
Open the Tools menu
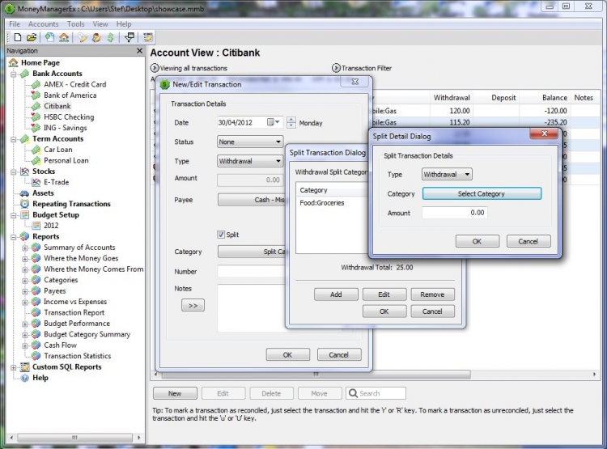[x=75, y=24]
